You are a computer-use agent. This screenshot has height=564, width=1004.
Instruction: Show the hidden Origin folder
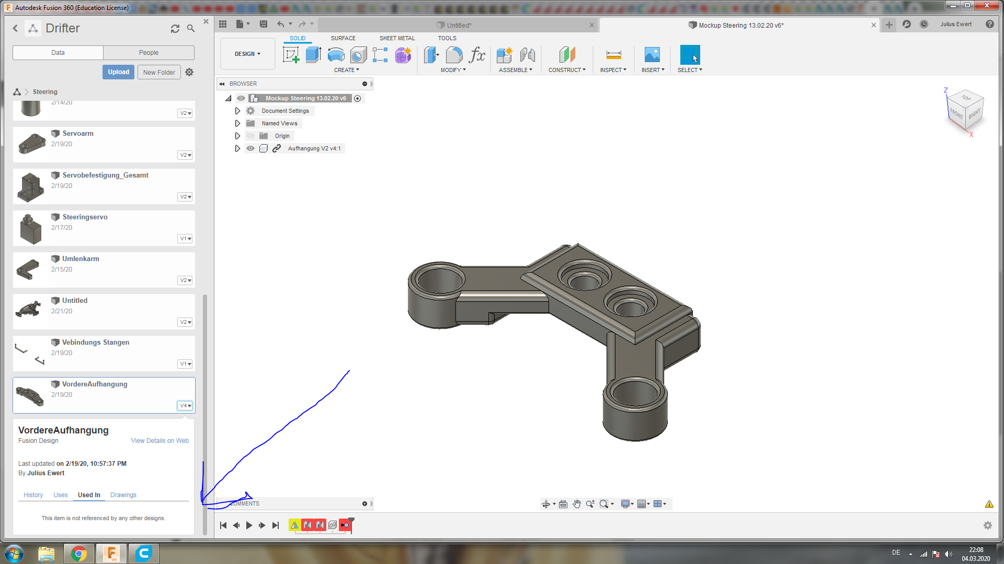click(250, 136)
